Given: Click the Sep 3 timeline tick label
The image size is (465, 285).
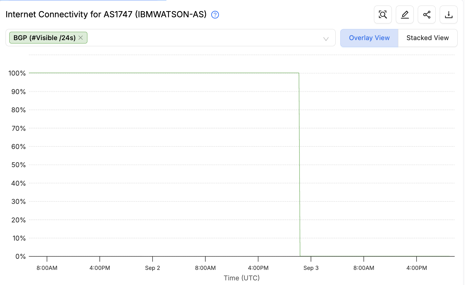Looking at the screenshot, I should [311, 268].
